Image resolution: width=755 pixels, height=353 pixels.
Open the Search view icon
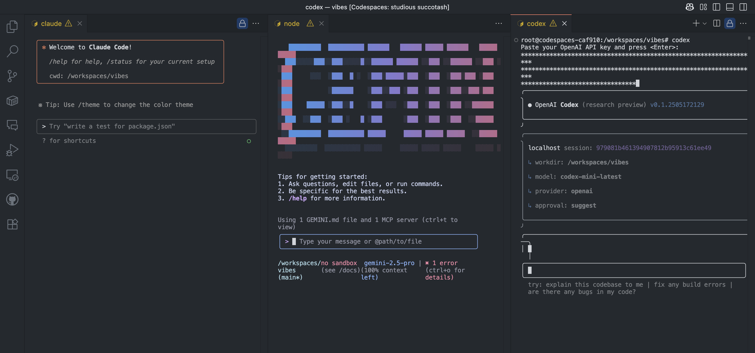click(x=12, y=51)
